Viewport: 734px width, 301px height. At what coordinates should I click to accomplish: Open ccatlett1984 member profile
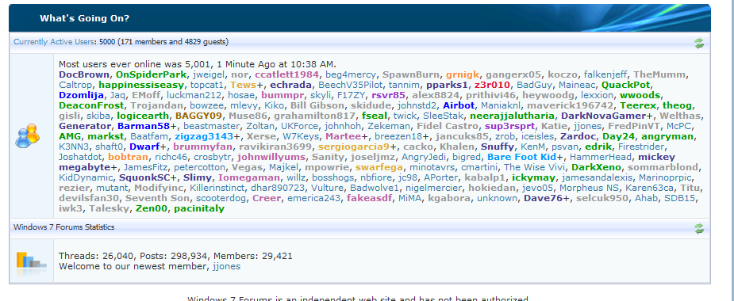(x=287, y=74)
